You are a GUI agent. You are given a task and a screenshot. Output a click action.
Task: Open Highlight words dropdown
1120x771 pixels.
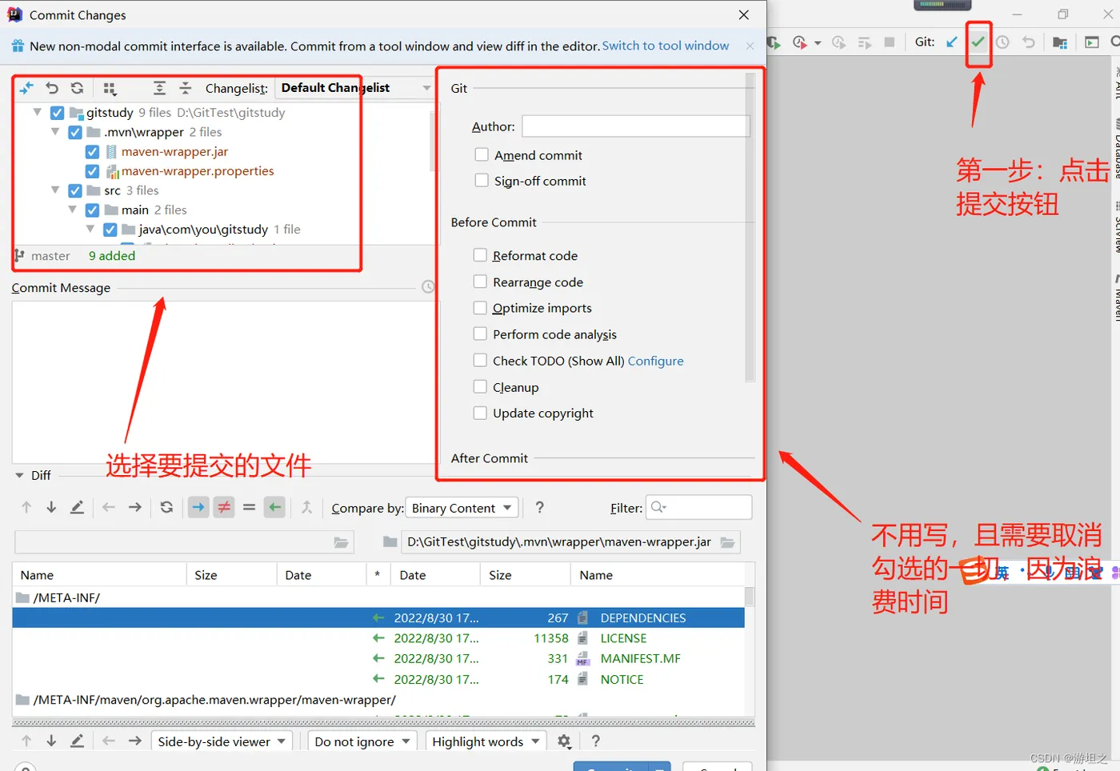(486, 741)
